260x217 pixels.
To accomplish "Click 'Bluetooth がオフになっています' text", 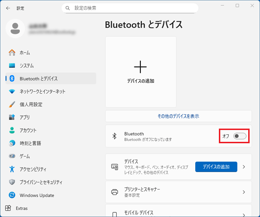I will click(x=148, y=139).
